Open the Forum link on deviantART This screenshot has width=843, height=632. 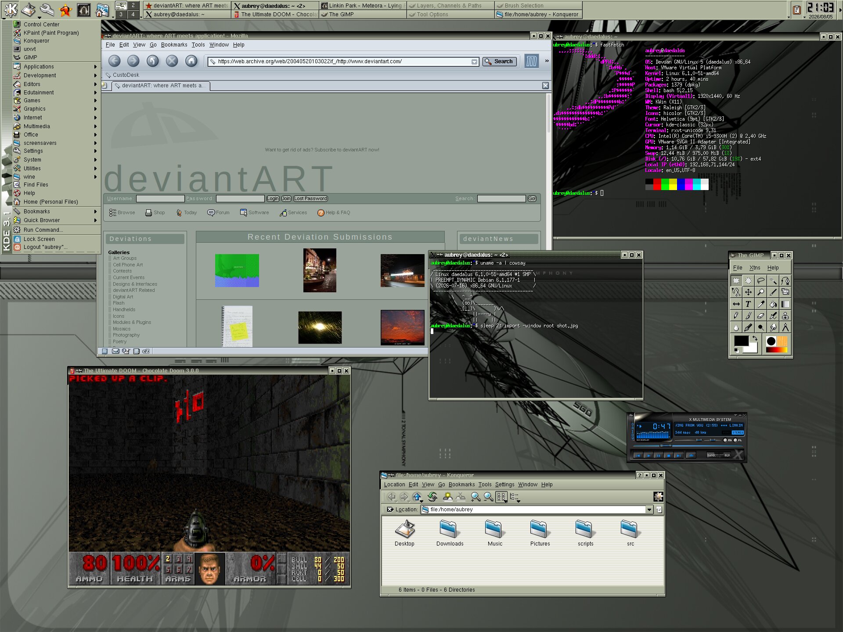pos(218,213)
